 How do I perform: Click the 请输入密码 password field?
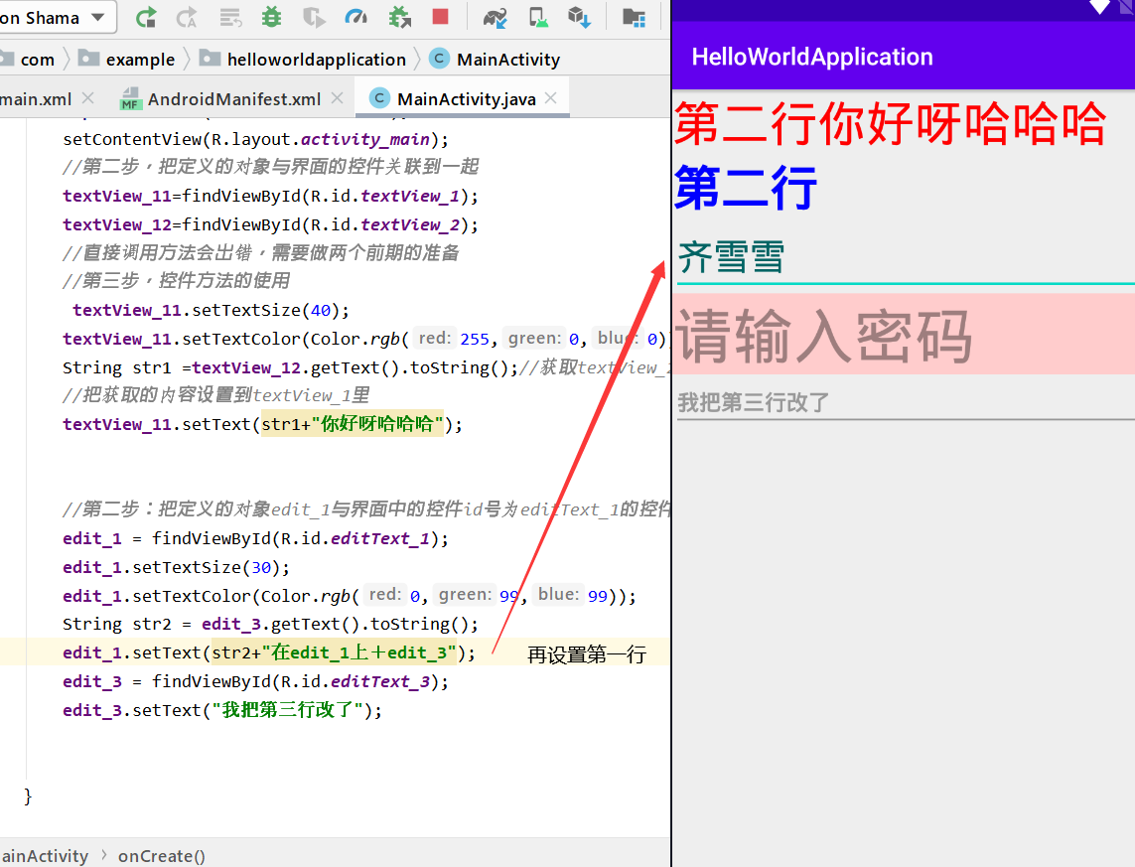click(x=903, y=334)
